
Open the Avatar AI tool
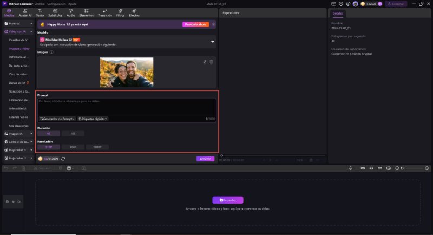(x=25, y=12)
